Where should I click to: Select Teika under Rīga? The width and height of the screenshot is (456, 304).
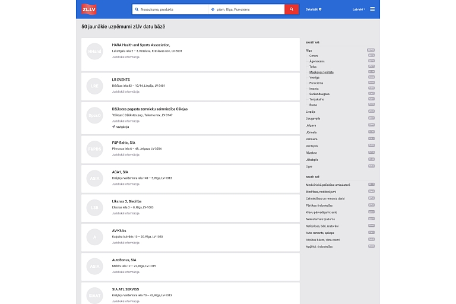(313, 67)
